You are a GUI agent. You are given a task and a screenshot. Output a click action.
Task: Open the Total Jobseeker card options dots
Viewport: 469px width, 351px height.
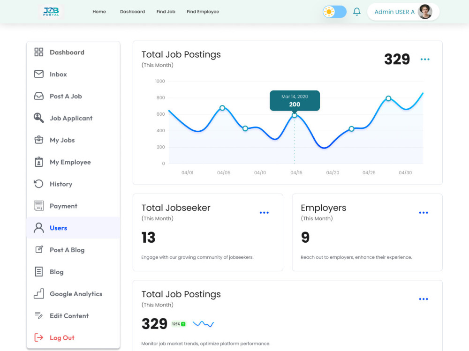click(264, 213)
